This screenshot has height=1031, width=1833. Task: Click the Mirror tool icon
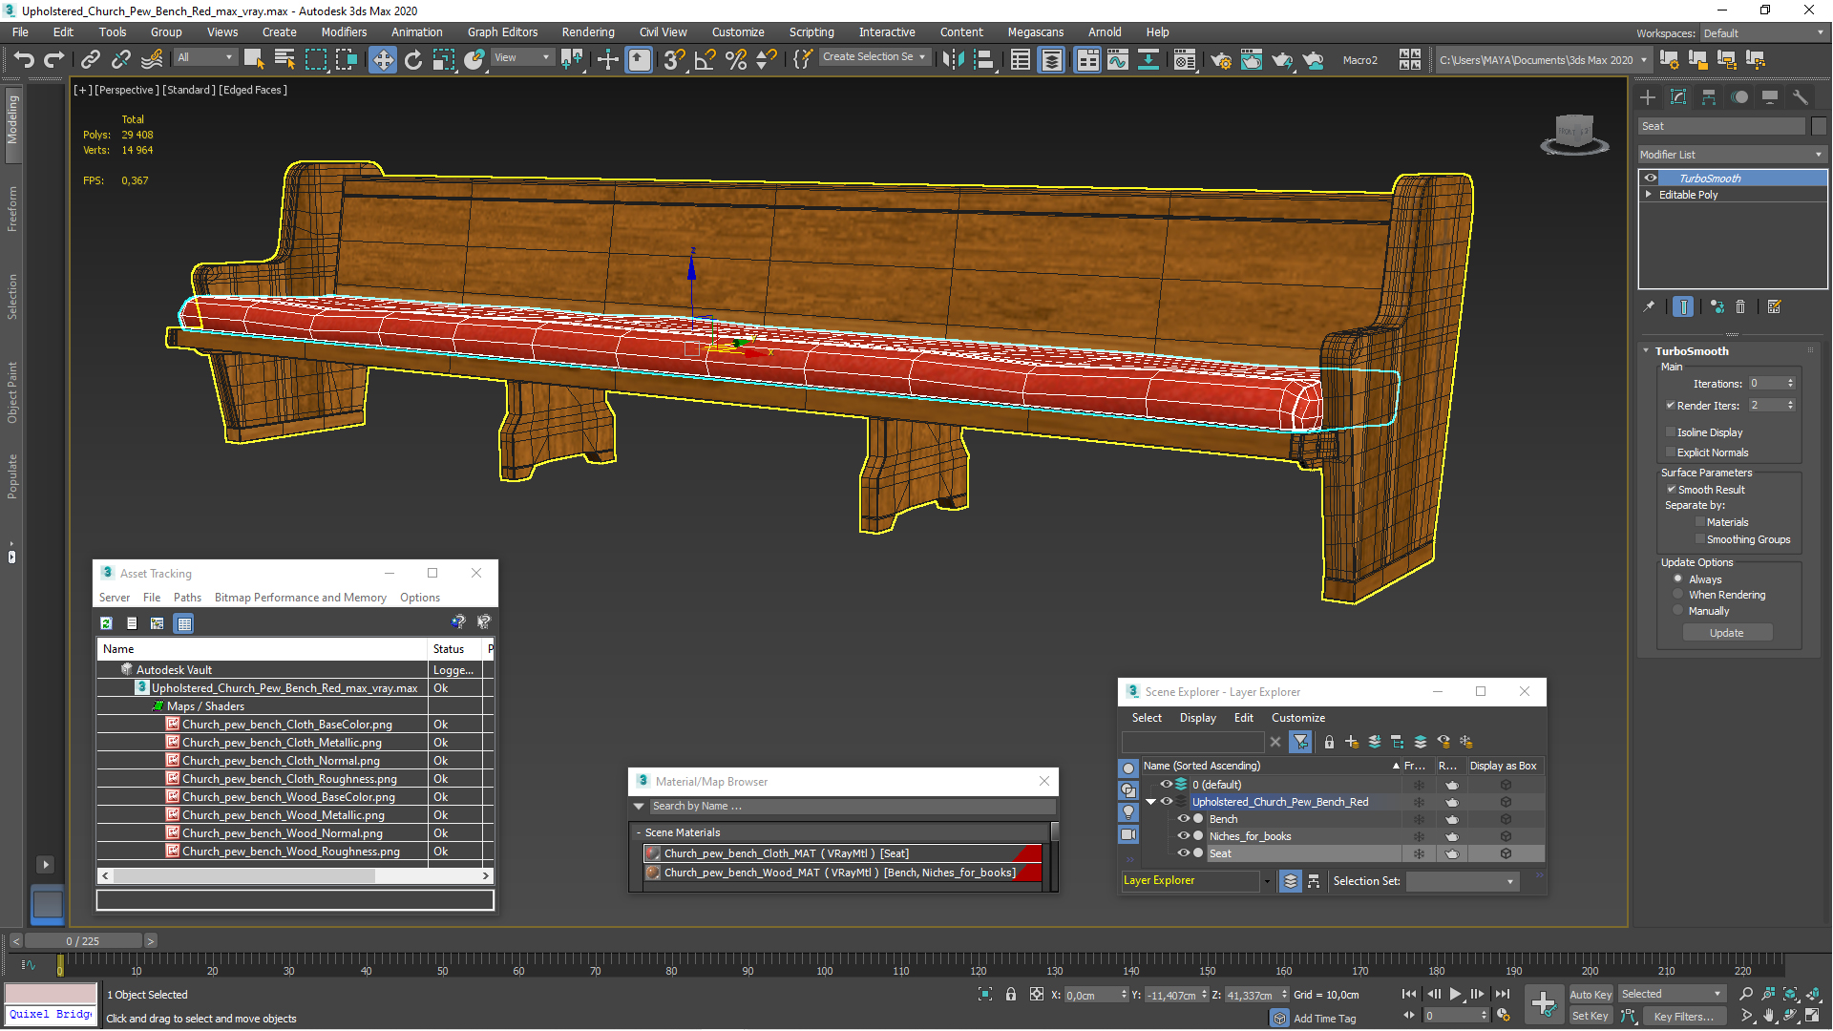953,59
